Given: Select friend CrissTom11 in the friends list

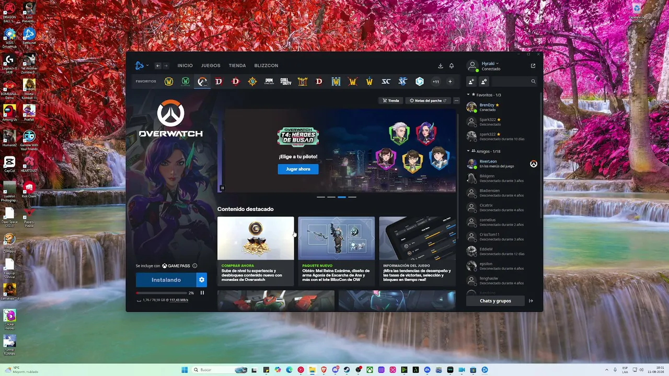Looking at the screenshot, I should pos(502,237).
